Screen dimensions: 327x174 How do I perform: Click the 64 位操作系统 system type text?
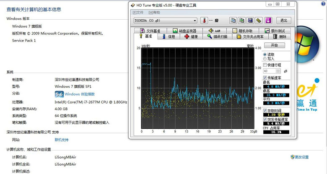point(66,116)
